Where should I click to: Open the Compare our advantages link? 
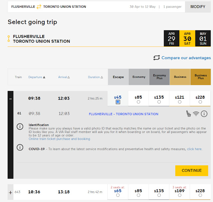(186, 58)
